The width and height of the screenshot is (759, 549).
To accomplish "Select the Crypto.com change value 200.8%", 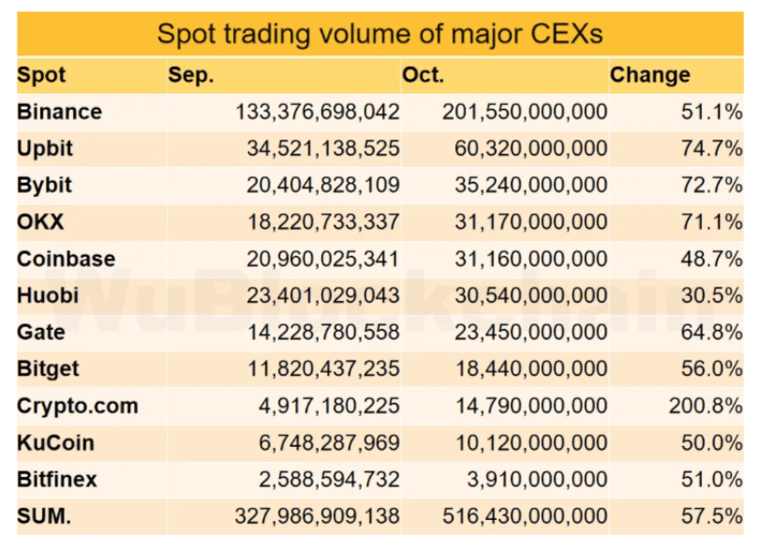I will (706, 406).
